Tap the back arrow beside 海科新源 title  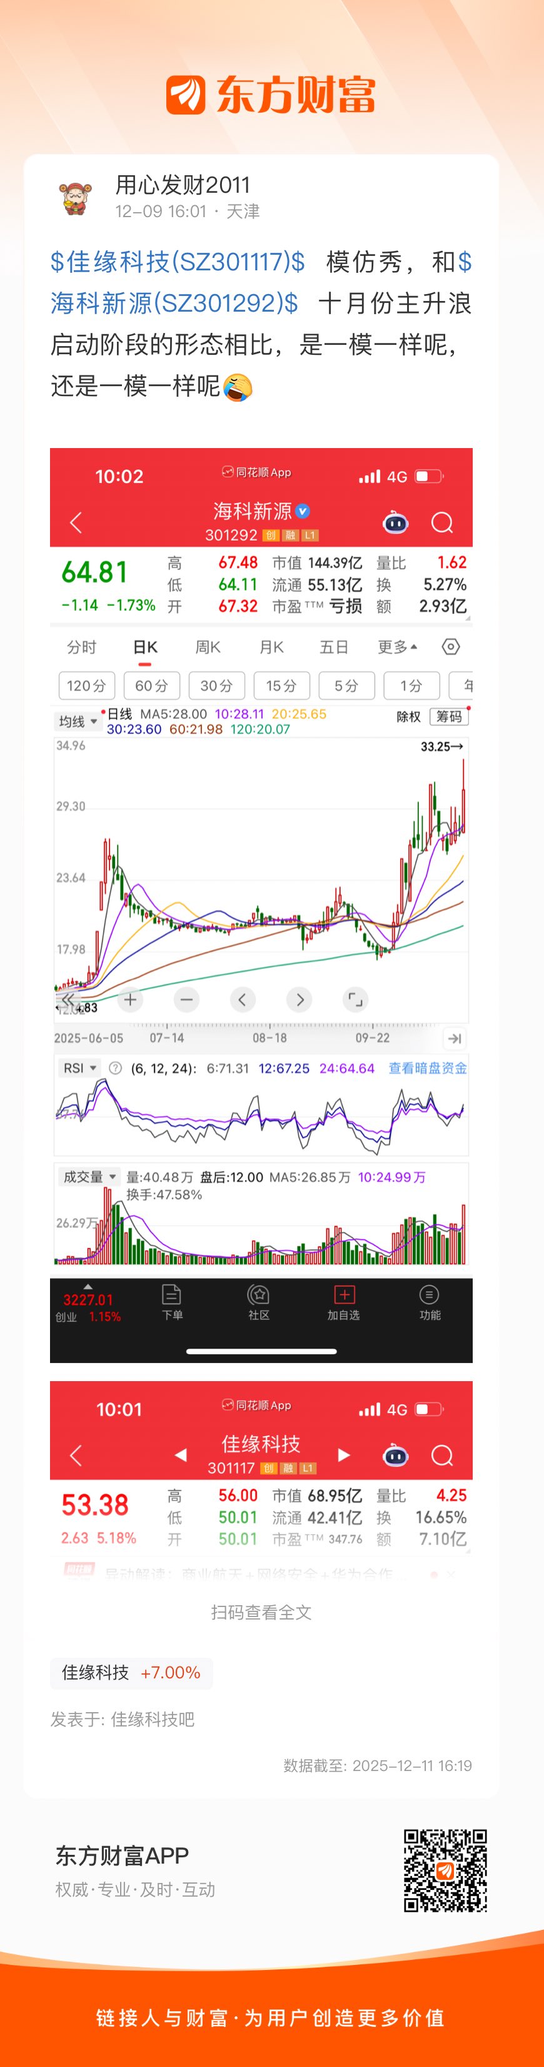click(x=76, y=523)
